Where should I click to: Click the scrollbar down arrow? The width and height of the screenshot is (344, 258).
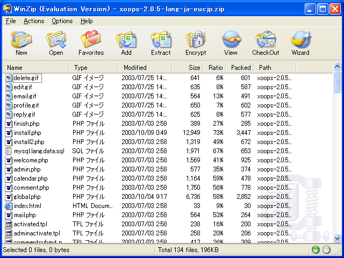337,238
